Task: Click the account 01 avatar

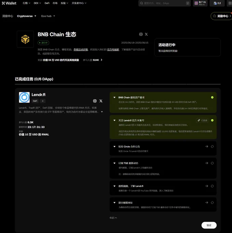Action: tap(196, 3)
